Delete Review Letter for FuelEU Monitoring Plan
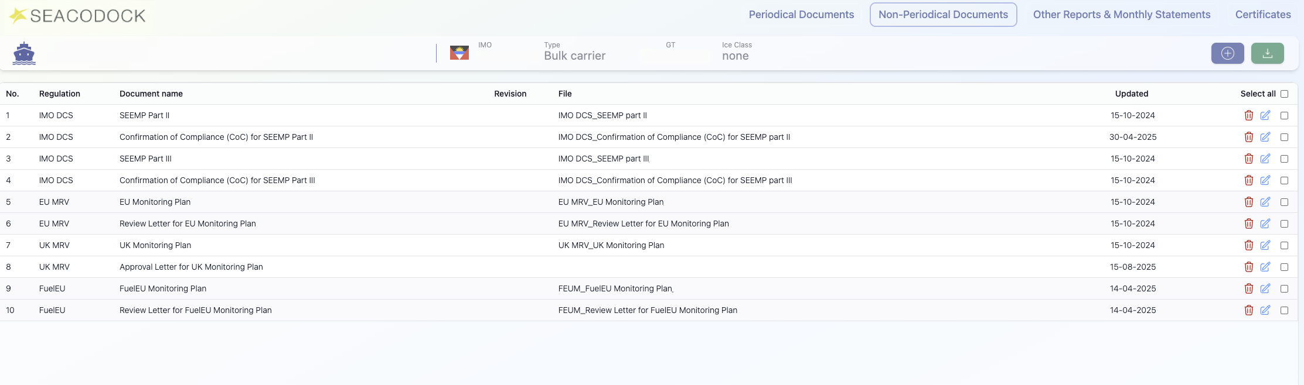 tap(1248, 310)
